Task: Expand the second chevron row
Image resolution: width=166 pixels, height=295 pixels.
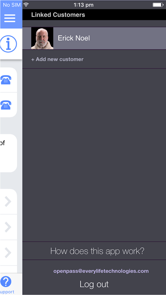Action: coord(8,227)
